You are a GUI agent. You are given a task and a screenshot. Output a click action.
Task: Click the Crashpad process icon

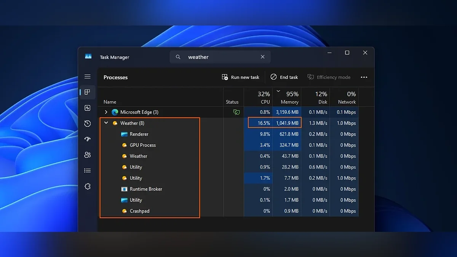124,211
